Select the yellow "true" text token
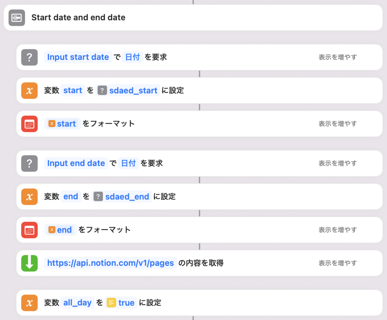The width and height of the screenshot is (387, 320). click(x=121, y=303)
